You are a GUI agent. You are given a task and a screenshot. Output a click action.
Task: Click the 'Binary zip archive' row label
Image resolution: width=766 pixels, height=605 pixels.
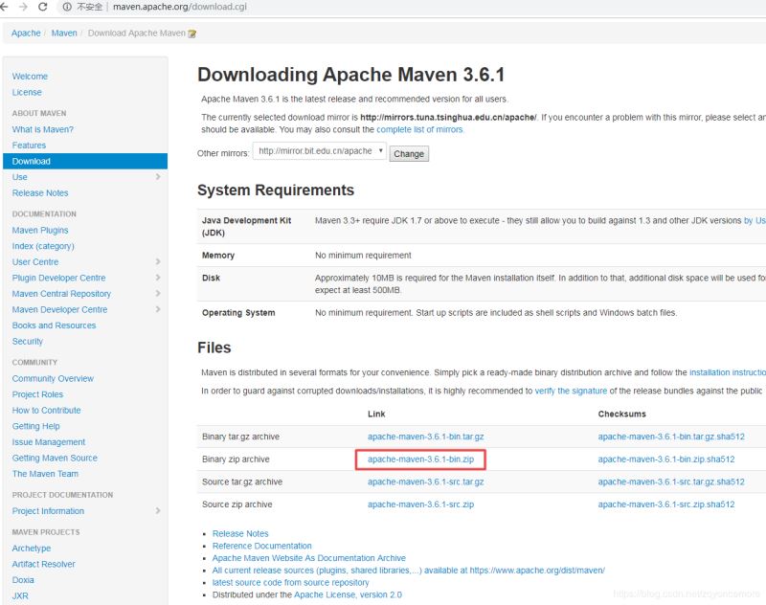click(236, 459)
